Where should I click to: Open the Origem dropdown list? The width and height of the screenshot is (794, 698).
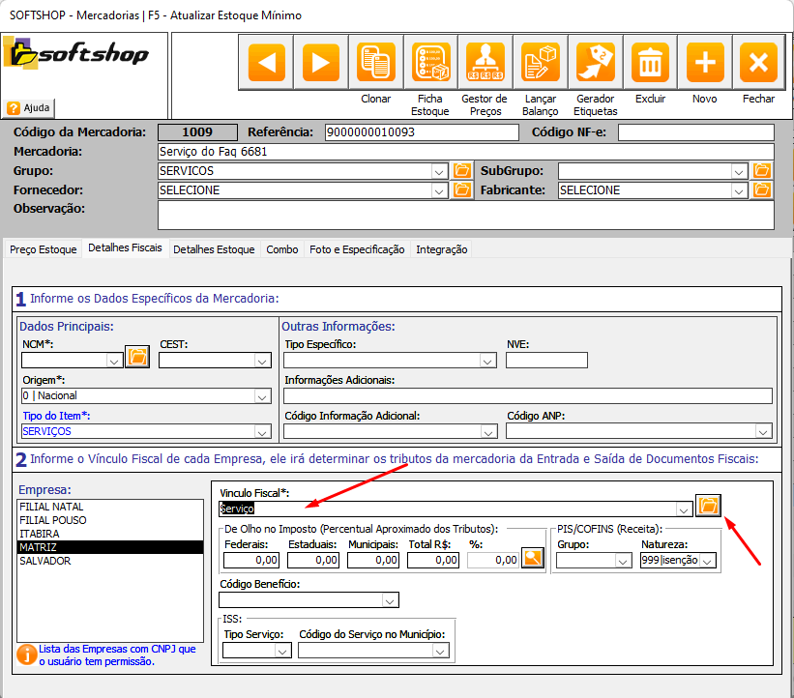click(x=262, y=395)
